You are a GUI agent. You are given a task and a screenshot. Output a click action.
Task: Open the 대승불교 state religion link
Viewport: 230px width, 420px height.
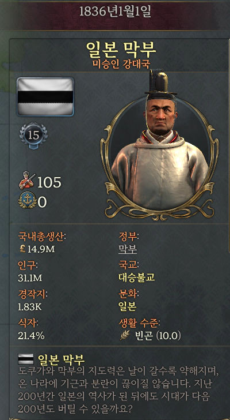tap(137, 277)
